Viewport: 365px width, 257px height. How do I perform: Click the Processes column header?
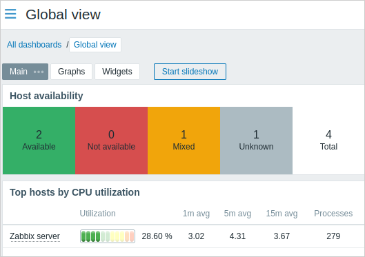tap(333, 214)
